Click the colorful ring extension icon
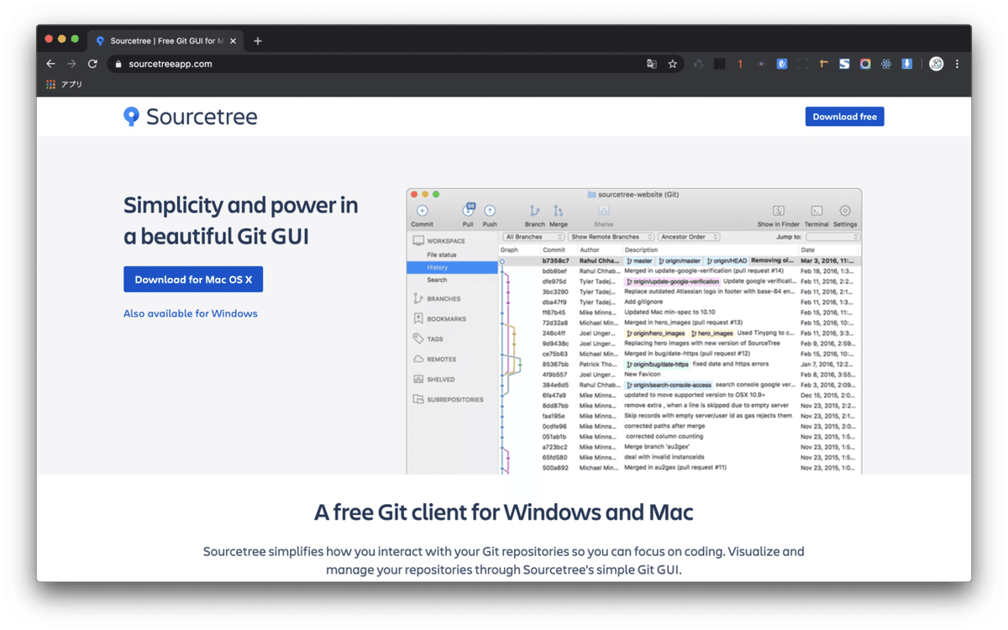This screenshot has width=1008, height=630. [865, 64]
